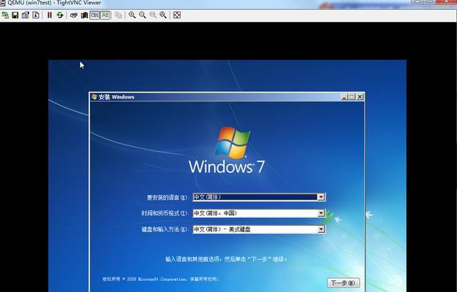Image resolution: width=457 pixels, height=292 pixels.
Task: Open the 时间和货币格式 dropdown
Action: [x=321, y=213]
